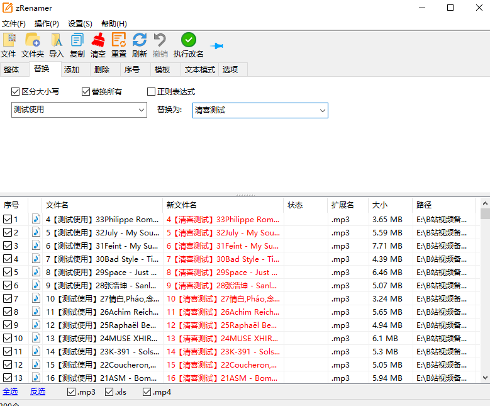Switch to the 文本模式 tab
This screenshot has width=490, height=406.
(200, 70)
